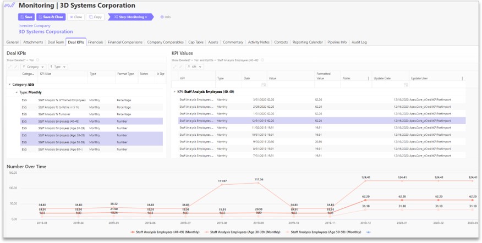Select the Staff Analysis % to Retire in 5 Yrs row
The image size is (482, 243).
tap(91, 107)
